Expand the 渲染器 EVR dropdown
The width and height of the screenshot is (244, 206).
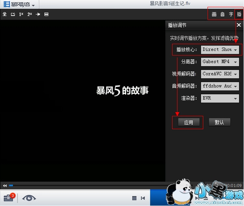tap(220, 98)
